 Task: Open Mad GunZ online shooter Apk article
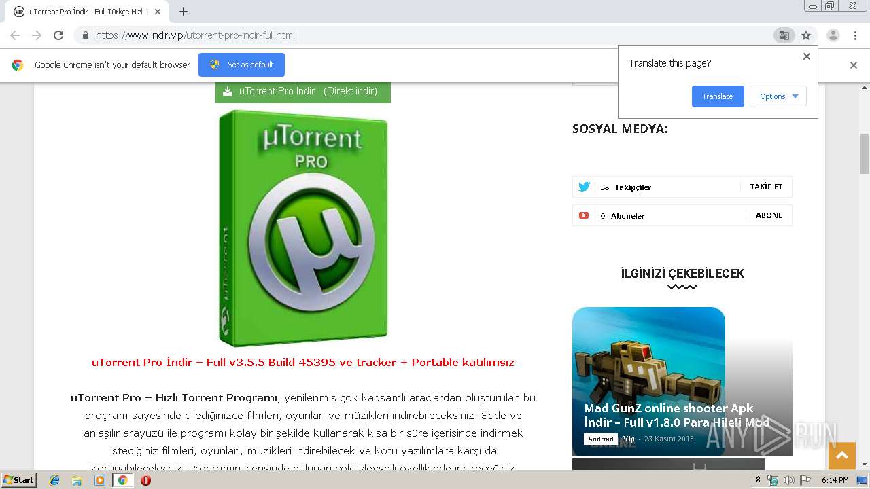tap(677, 416)
